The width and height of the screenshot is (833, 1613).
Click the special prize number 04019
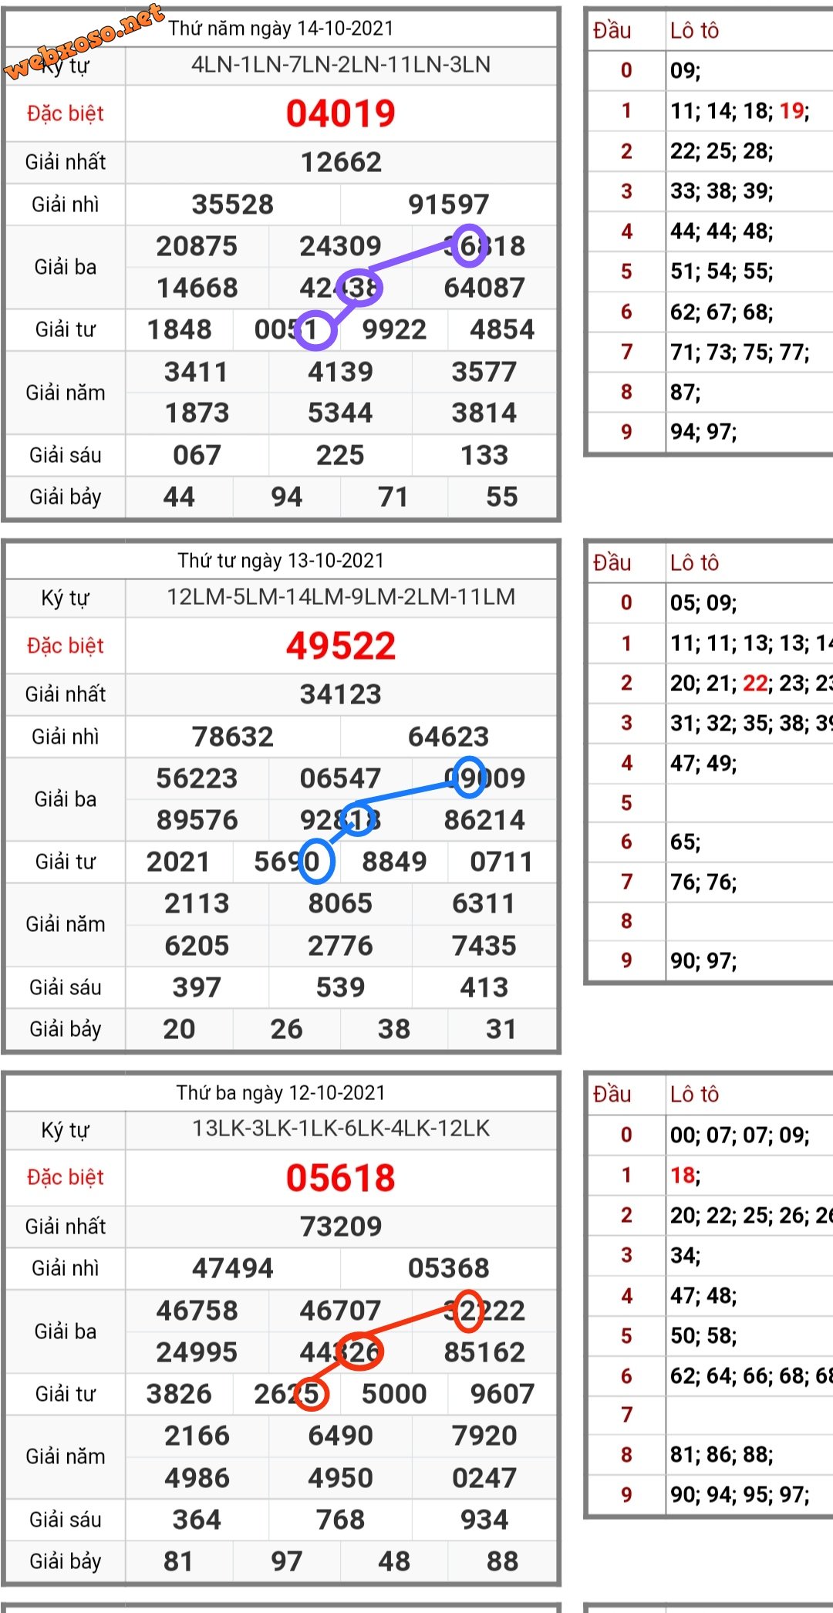341,113
